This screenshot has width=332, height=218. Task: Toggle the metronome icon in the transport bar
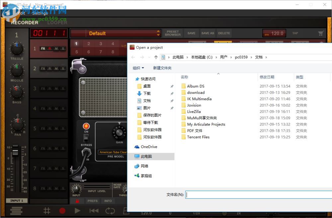pos(47,211)
